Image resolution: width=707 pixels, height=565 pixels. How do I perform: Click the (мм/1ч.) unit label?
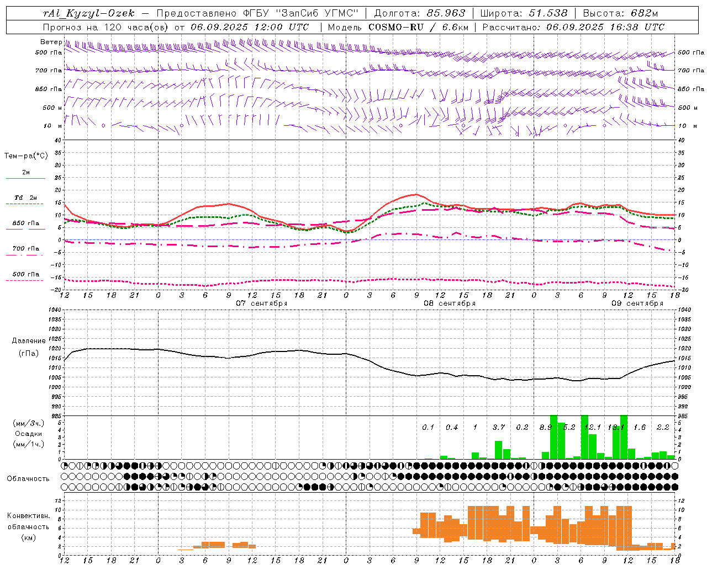pos(28,444)
